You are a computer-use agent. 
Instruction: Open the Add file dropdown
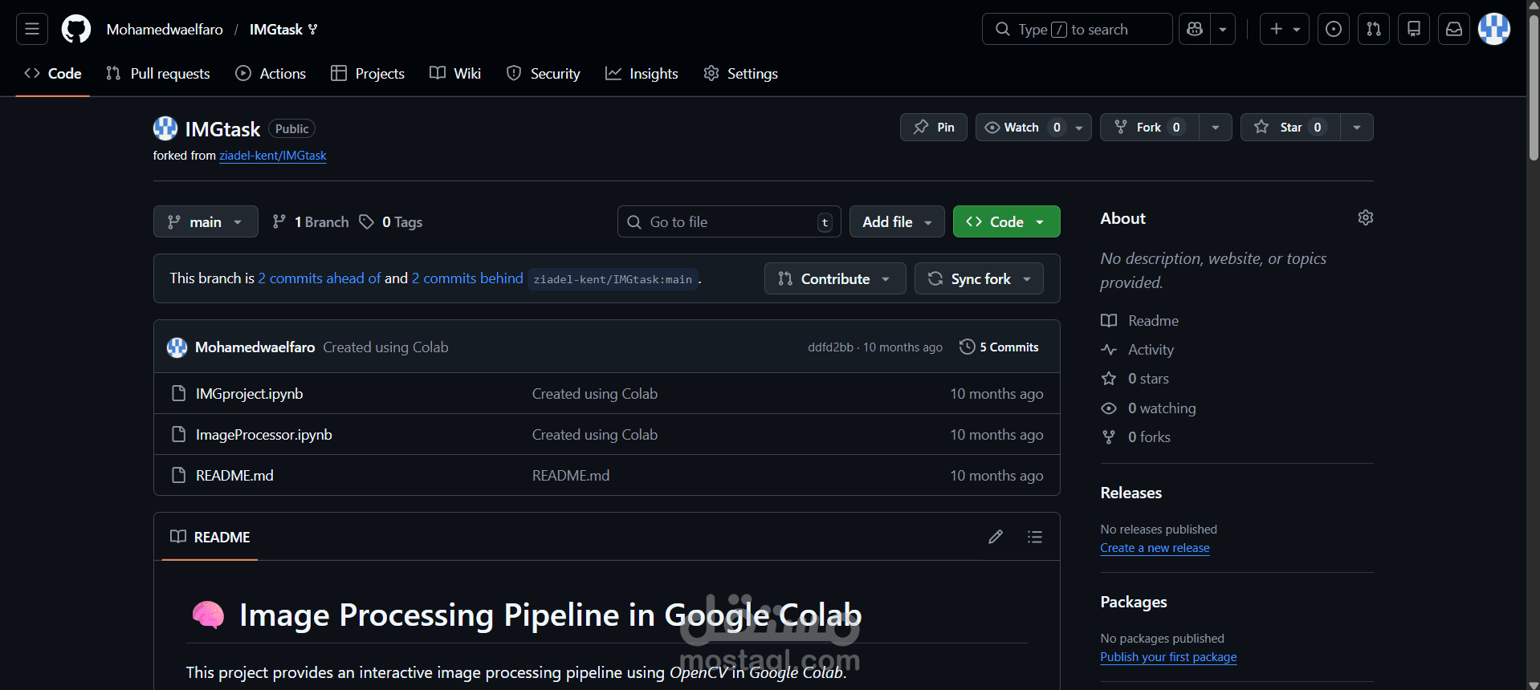pos(897,221)
